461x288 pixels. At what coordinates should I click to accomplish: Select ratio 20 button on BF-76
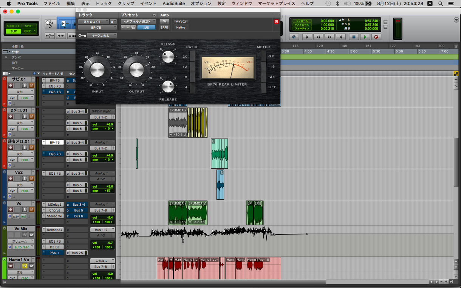point(192,56)
